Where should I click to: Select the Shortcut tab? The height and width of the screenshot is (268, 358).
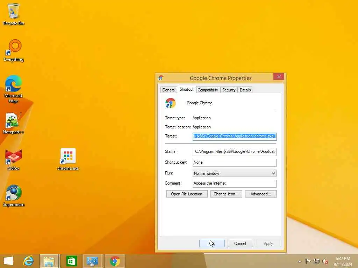click(187, 89)
